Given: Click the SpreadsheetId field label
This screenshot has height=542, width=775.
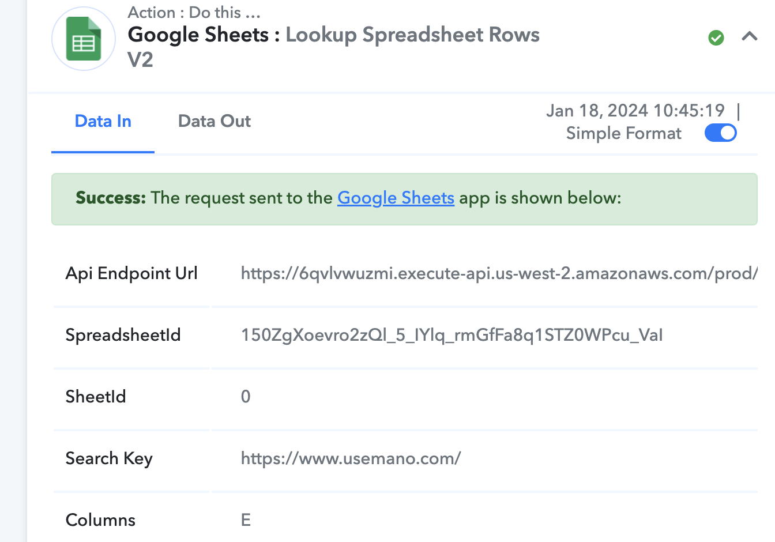Looking at the screenshot, I should tap(123, 335).
